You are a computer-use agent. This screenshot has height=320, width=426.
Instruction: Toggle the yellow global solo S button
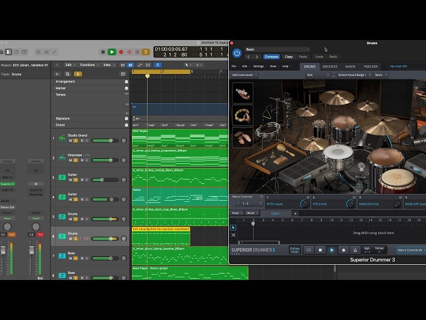click(78, 74)
